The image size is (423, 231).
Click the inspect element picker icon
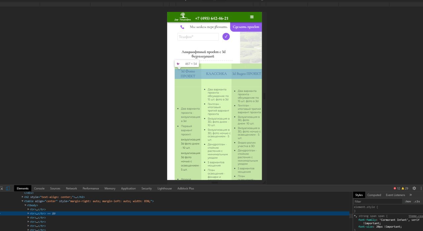pos(1,188)
